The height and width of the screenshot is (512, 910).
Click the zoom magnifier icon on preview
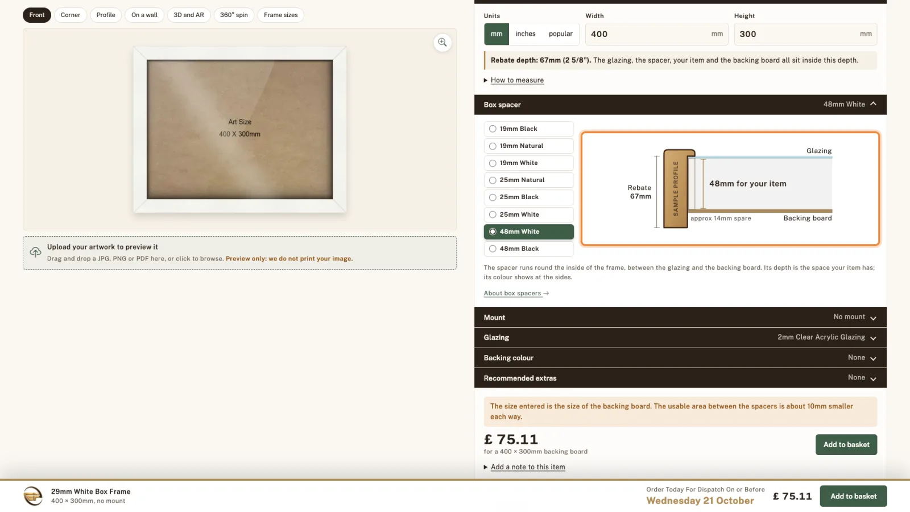[442, 43]
